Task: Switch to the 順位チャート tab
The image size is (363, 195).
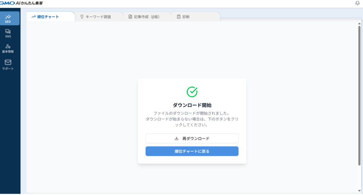Action: (48, 17)
